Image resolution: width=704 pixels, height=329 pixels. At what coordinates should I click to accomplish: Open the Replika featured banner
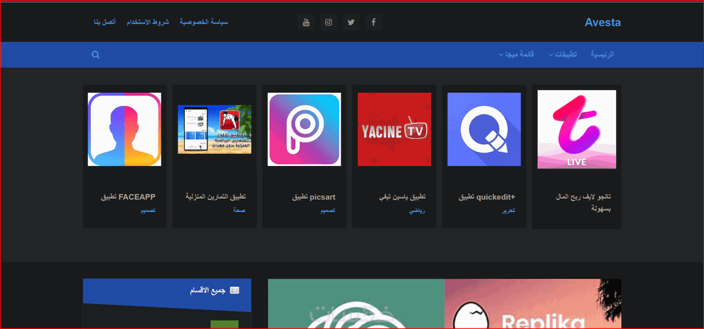pyautogui.click(x=533, y=303)
